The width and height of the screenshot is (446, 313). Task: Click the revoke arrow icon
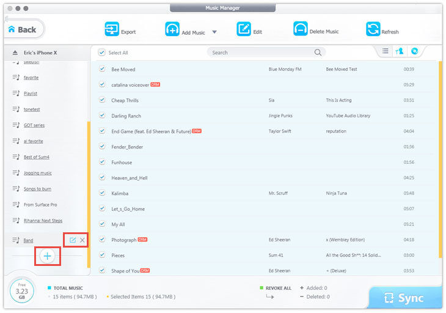pyautogui.click(x=269, y=296)
